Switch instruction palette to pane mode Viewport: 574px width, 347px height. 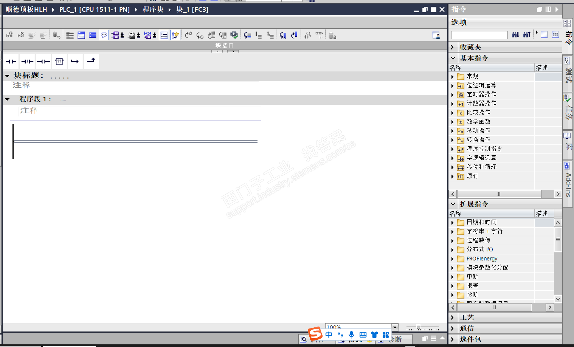coord(544,35)
